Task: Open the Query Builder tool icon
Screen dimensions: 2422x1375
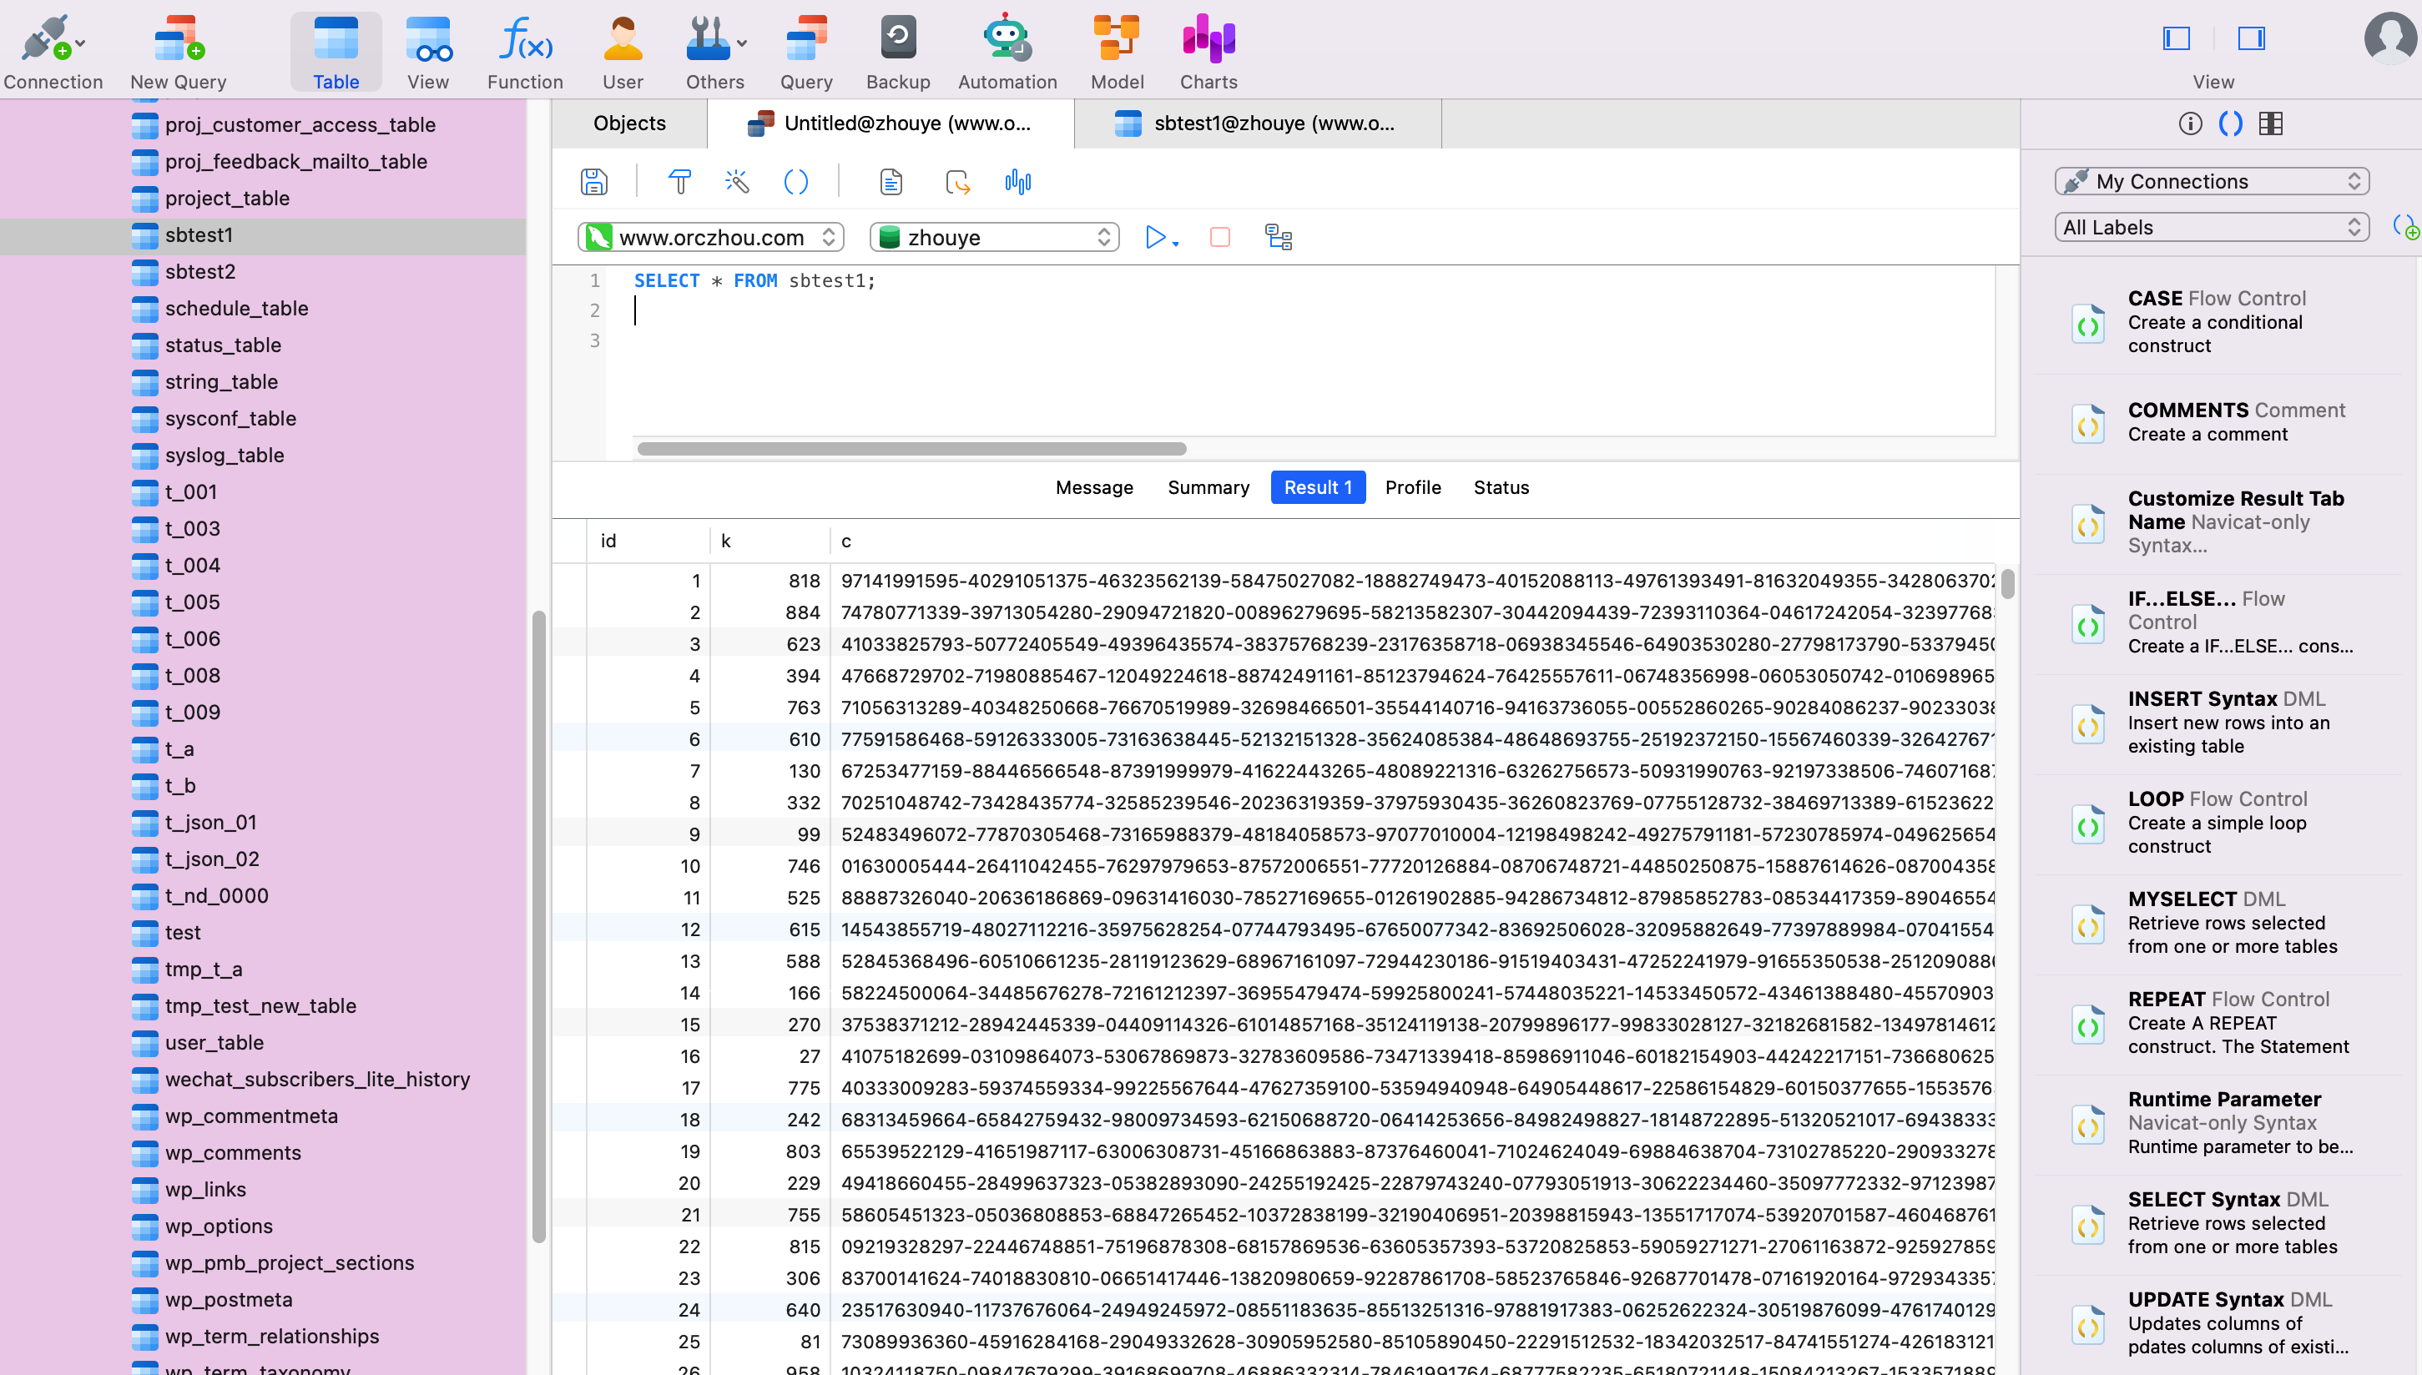Action: (679, 181)
